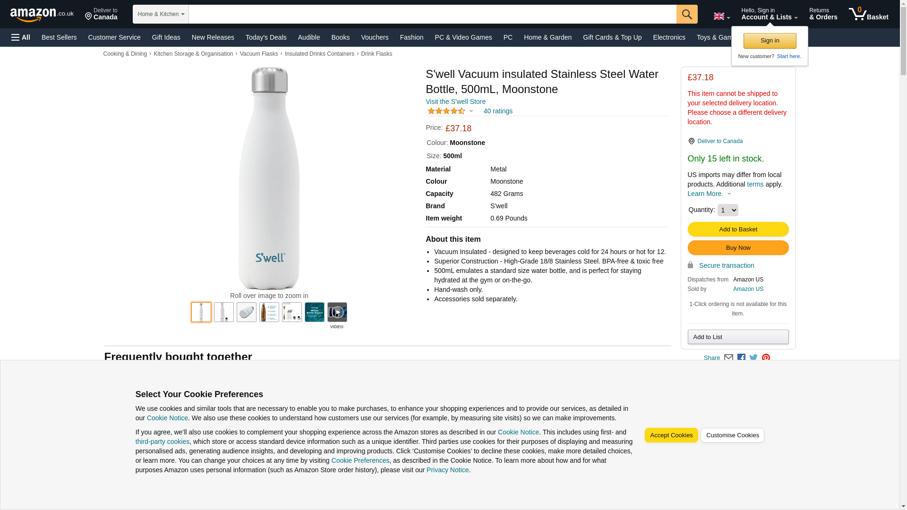Click into the search input field
Viewport: 907px width, 510px height.
pos(432,14)
